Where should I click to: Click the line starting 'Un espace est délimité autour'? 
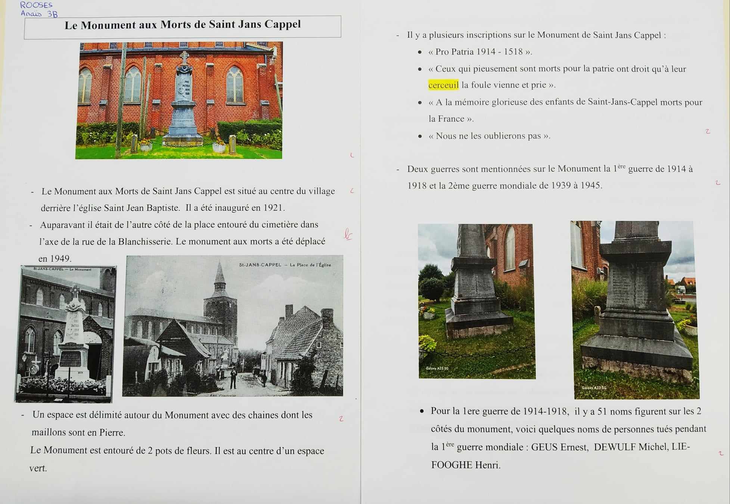coord(172,415)
